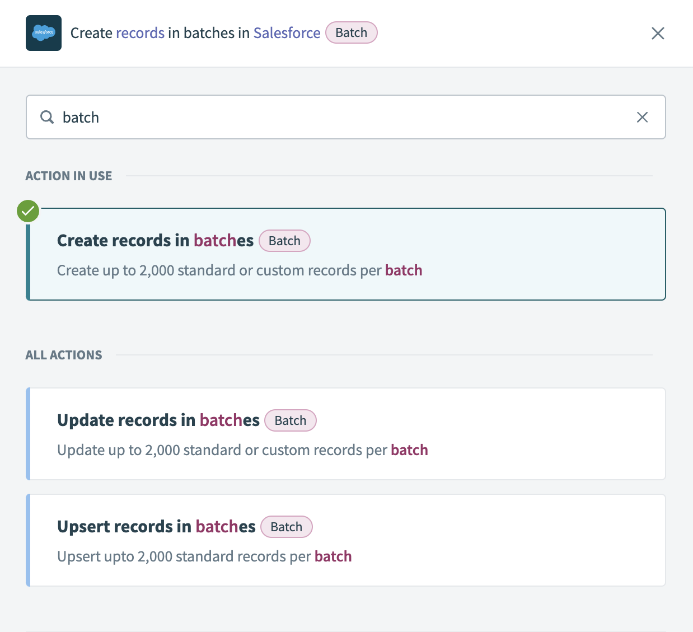Click the Batch badge in the dialog header

[x=351, y=32]
